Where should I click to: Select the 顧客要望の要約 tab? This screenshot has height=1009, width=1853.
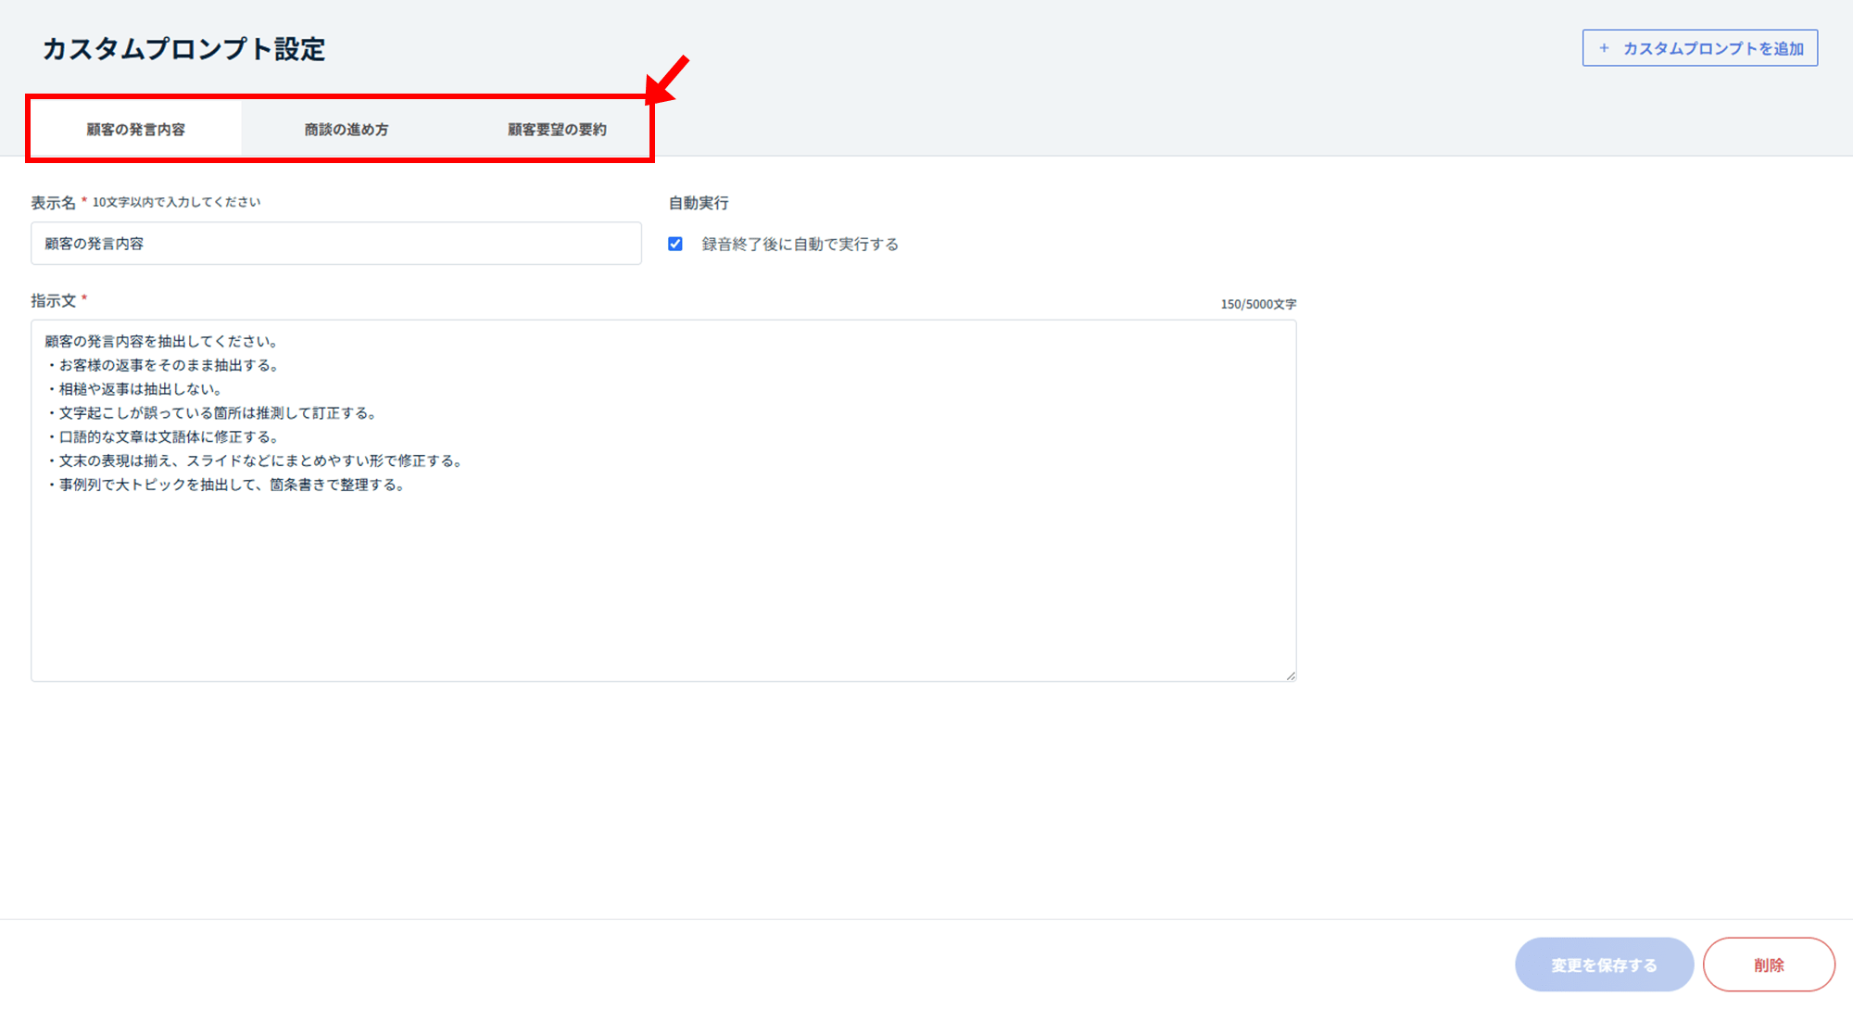tap(557, 130)
